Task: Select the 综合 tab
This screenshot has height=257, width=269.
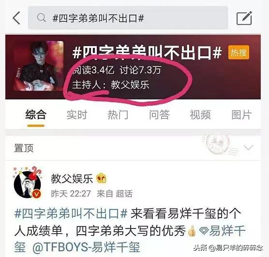Action: click(x=36, y=114)
